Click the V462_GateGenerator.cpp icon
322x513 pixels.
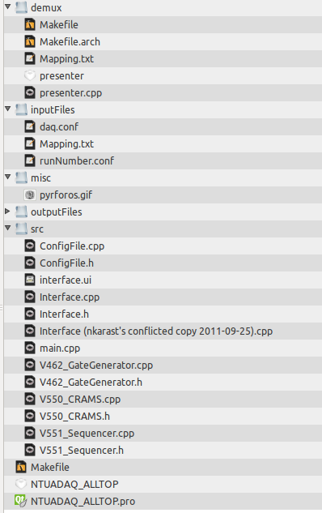point(30,365)
